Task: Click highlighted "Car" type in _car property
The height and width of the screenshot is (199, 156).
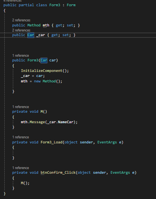Action: click(31, 35)
